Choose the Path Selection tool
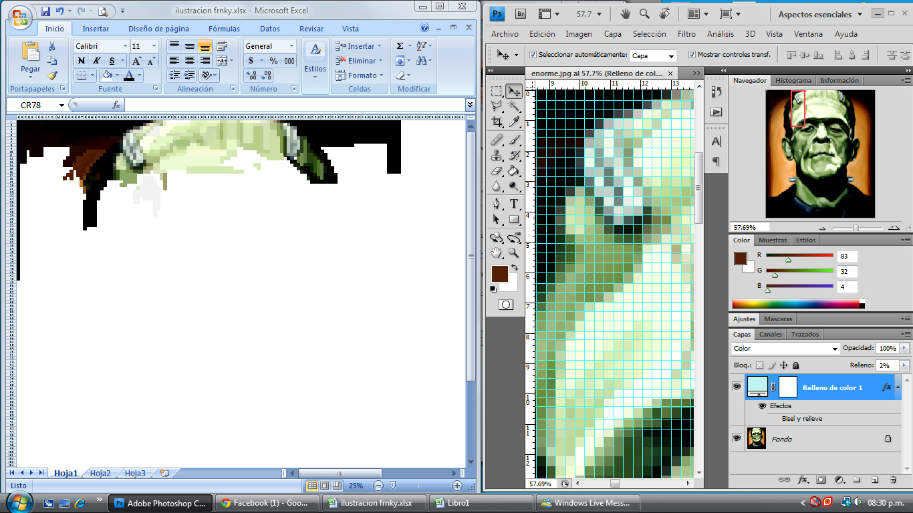This screenshot has height=513, width=913. coord(497,219)
